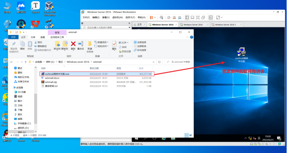Click VMware snapshot manager icon

tap(180, 17)
